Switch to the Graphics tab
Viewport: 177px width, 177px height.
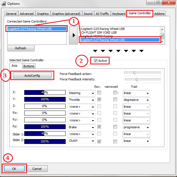43,14
